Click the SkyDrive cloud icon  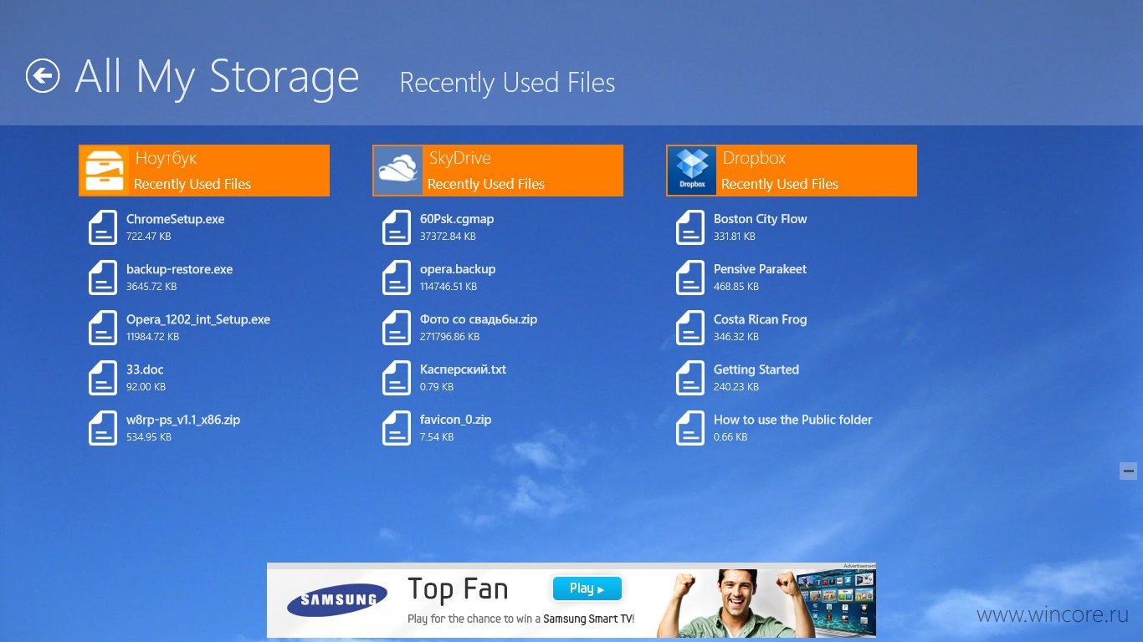[x=398, y=171]
